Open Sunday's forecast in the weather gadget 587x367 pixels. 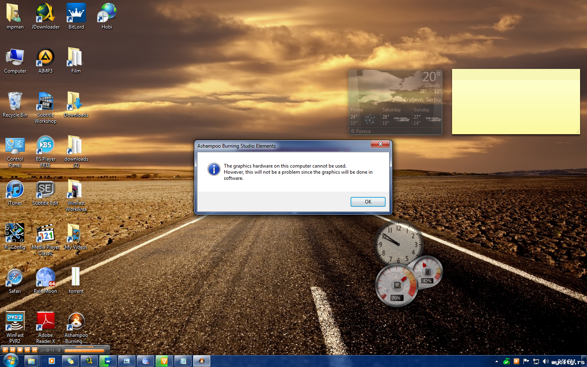[427, 116]
